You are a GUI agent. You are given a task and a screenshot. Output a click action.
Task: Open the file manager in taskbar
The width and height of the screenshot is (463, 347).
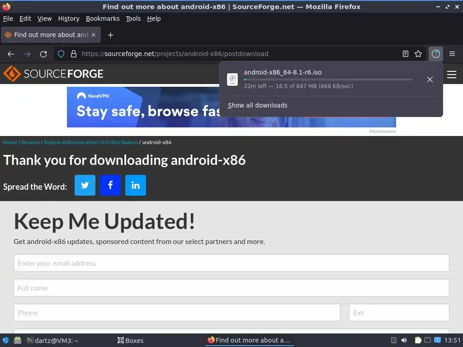coord(18,340)
